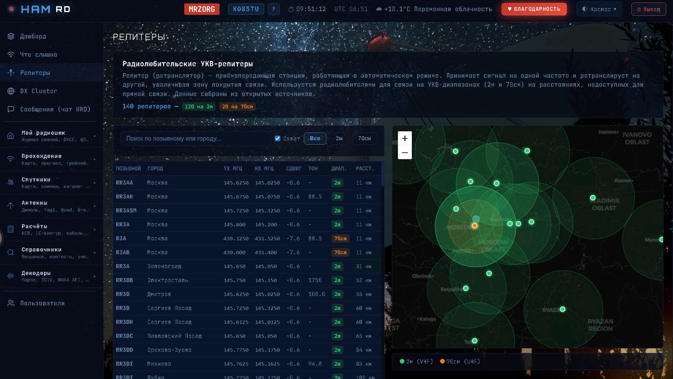Viewport: 673px width, 379px height.
Task: Select the Все band filter
Action: pos(315,139)
